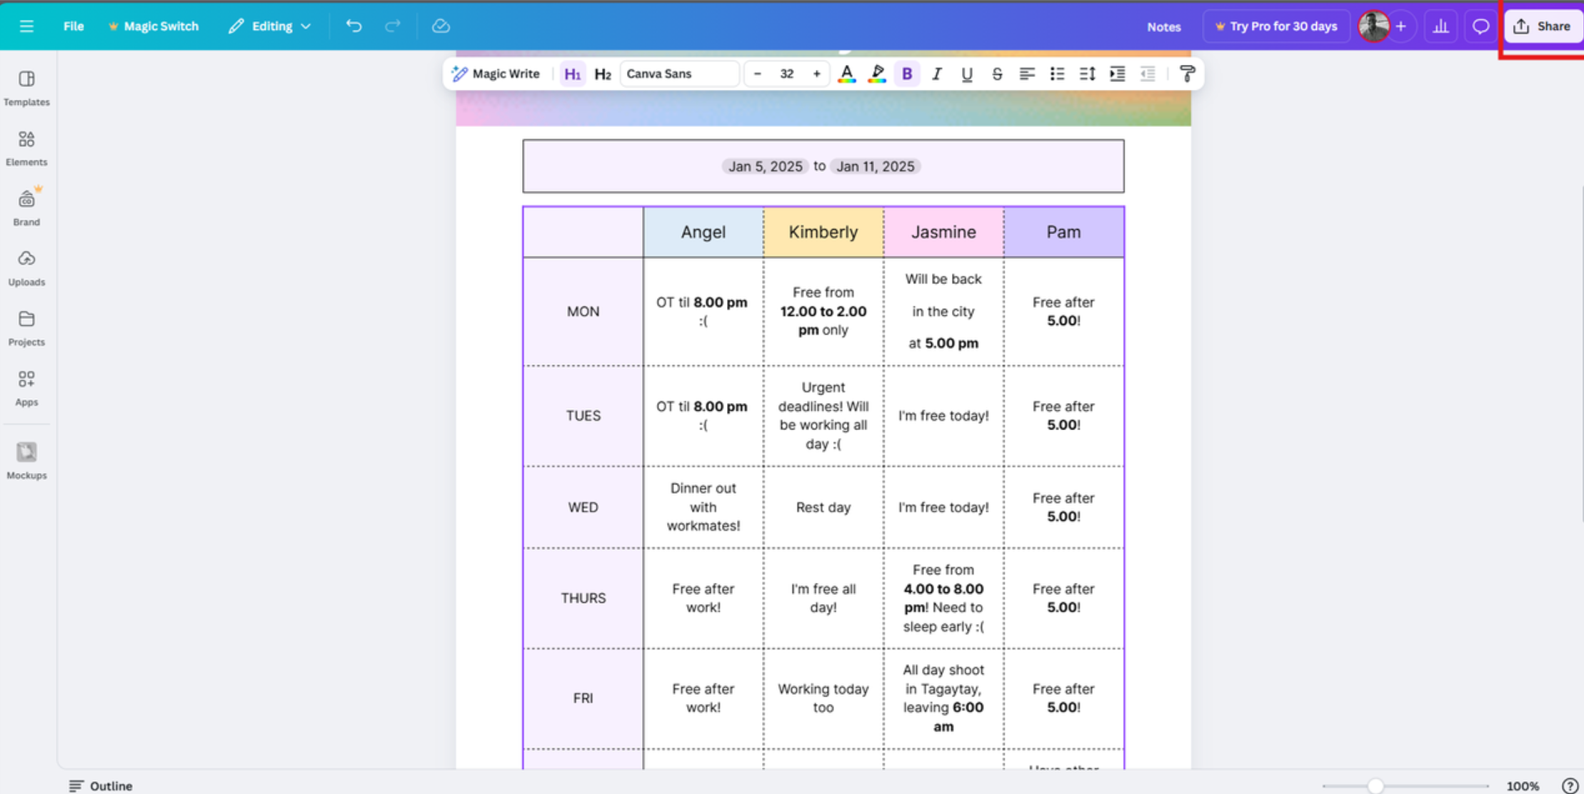Click the Undo icon in the top bar

[x=354, y=26]
